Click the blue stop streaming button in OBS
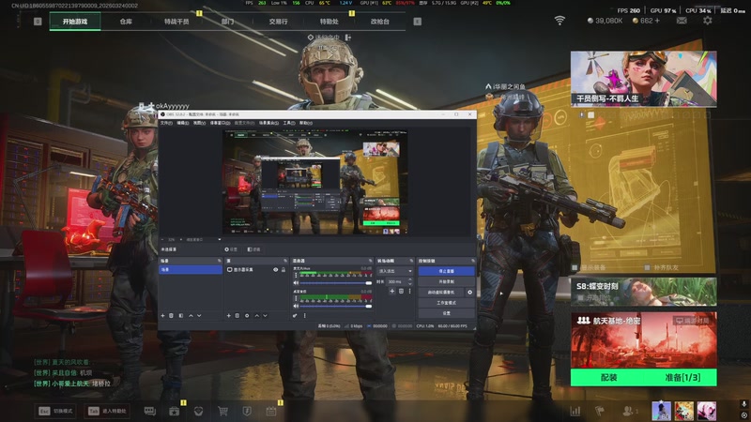Viewport: 751px width, 422px height. (x=447, y=271)
